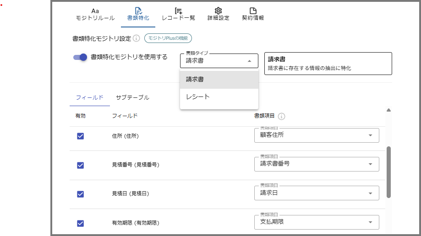Click info icon beside 書類特化モジトリ設定
The image size is (421, 236).
pos(137,38)
